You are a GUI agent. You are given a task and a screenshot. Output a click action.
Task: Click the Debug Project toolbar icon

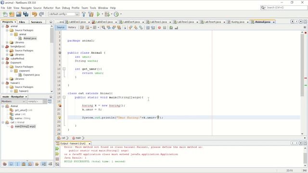pyautogui.click(x=107, y=14)
